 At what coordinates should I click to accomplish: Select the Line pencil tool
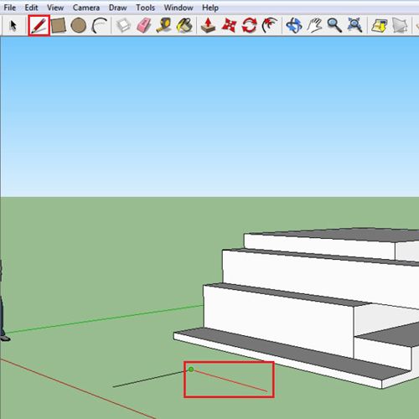(39, 25)
